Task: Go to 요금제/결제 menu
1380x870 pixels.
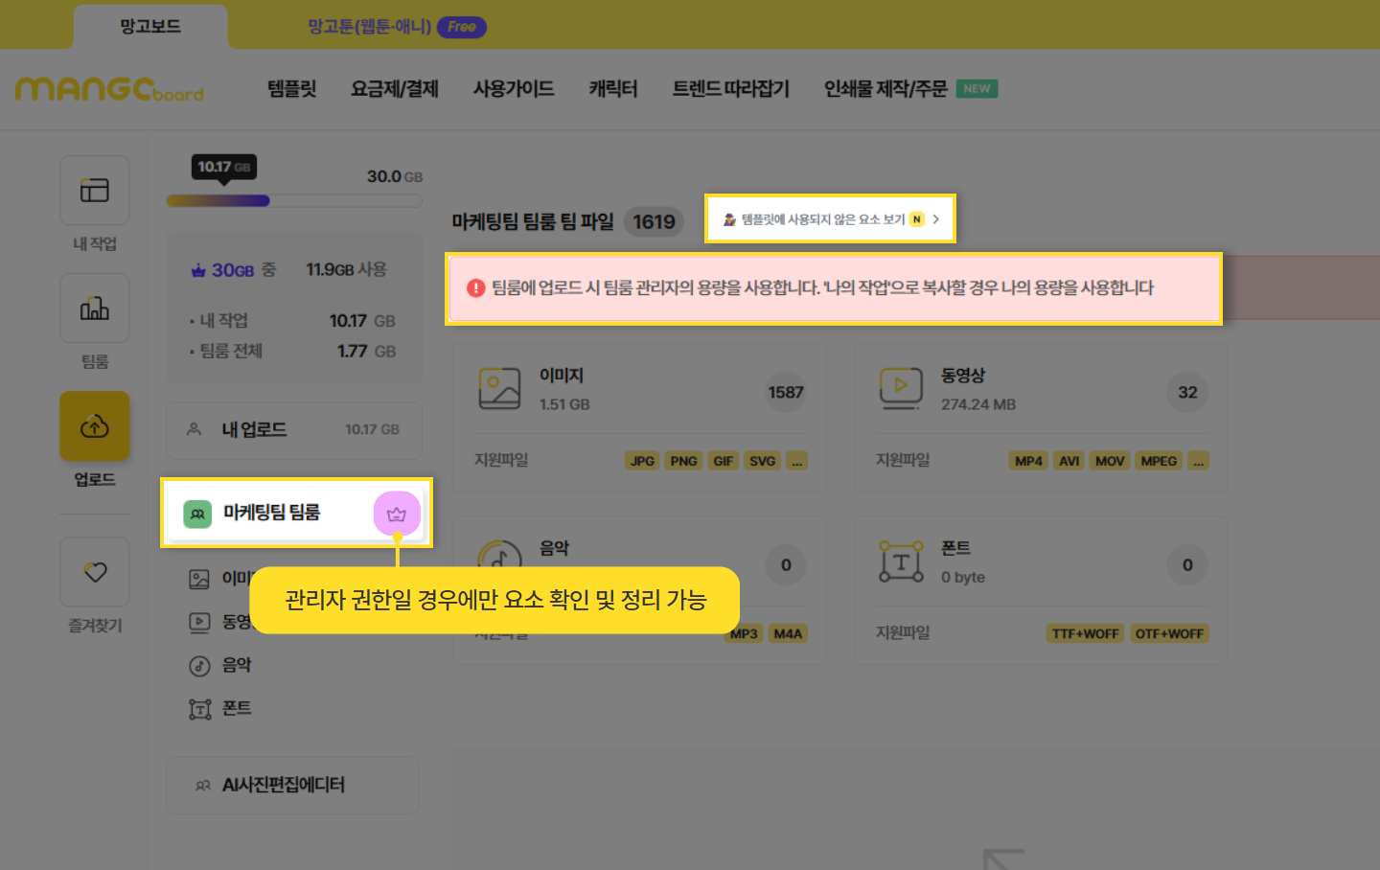Action: pos(394,89)
